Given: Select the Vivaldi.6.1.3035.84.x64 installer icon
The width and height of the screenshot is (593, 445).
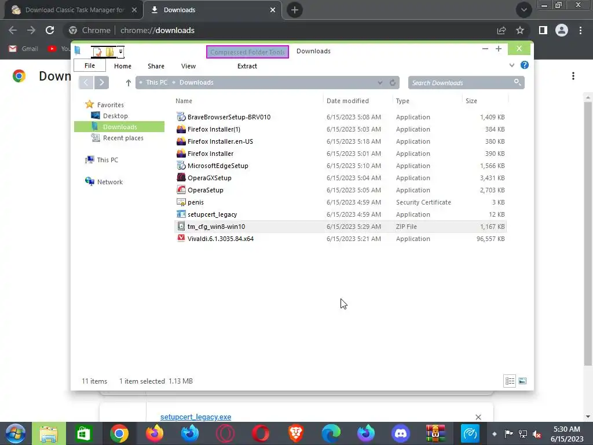Looking at the screenshot, I should point(181,238).
